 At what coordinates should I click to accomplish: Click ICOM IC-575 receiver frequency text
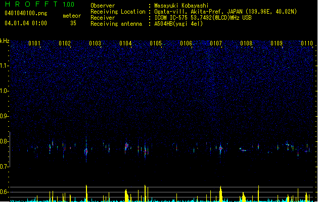pyautogui.click(x=203, y=18)
